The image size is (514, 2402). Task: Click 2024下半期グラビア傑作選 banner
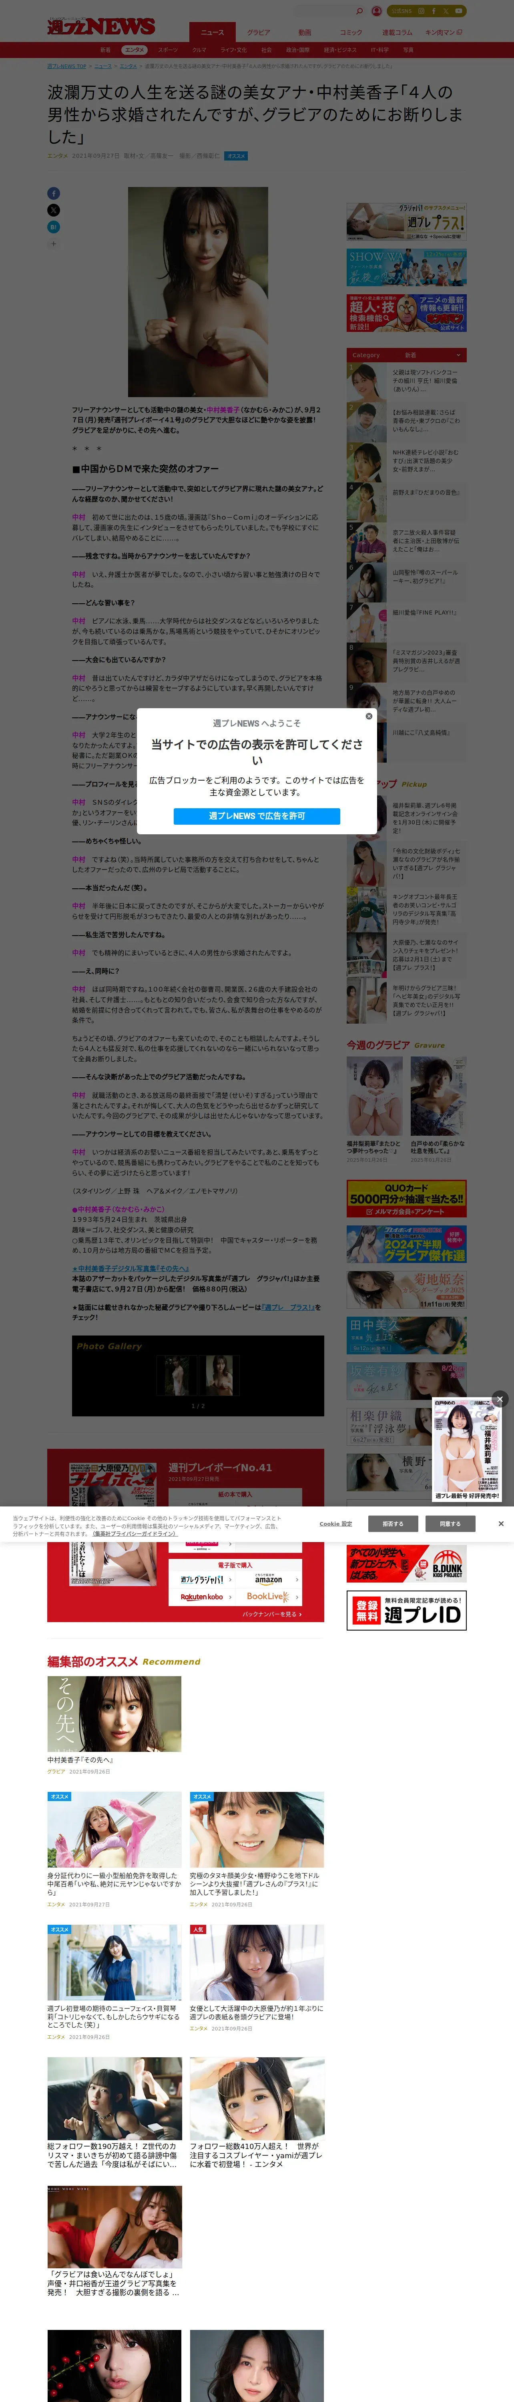[407, 1245]
